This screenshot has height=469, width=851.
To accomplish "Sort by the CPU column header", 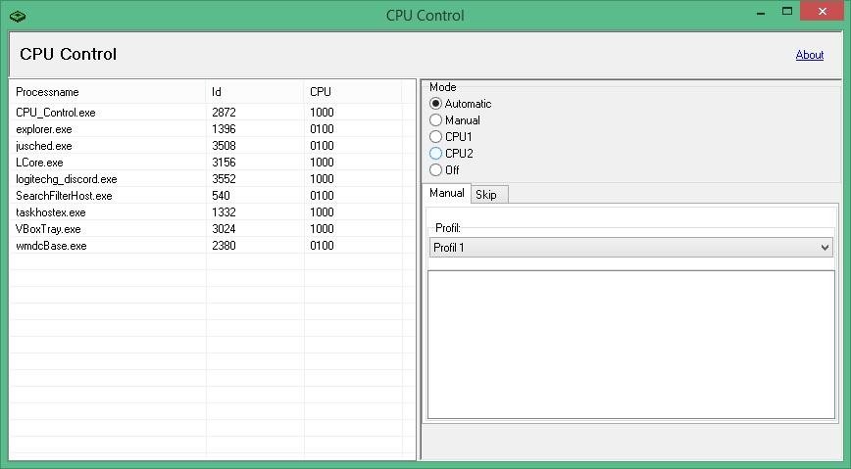I will (352, 92).
